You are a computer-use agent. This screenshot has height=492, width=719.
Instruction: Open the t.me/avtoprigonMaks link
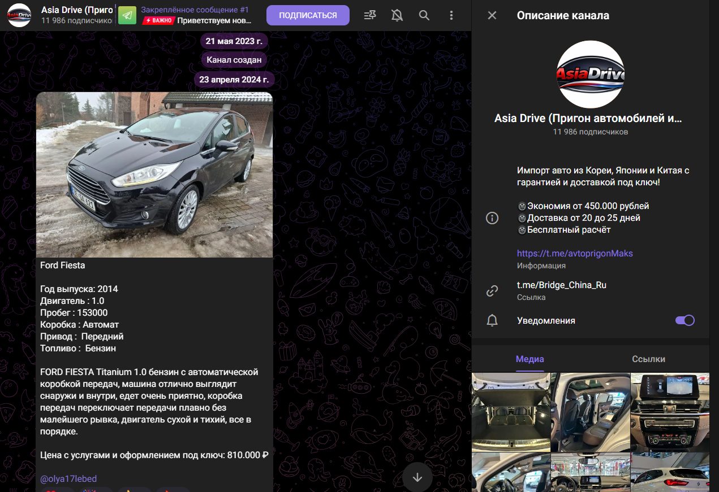tap(575, 254)
